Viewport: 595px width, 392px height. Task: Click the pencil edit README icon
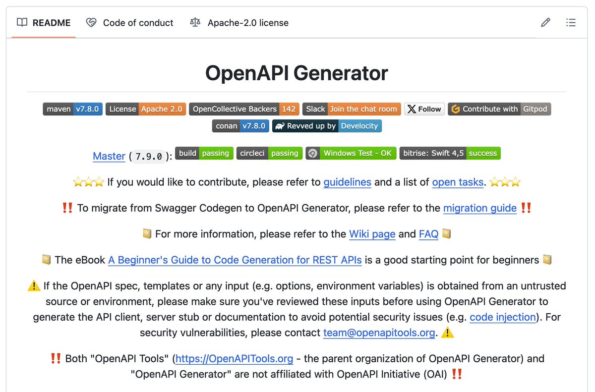click(545, 22)
